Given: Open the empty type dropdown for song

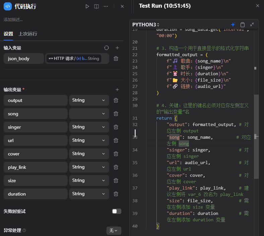Looking at the screenshot, I should (89, 114).
